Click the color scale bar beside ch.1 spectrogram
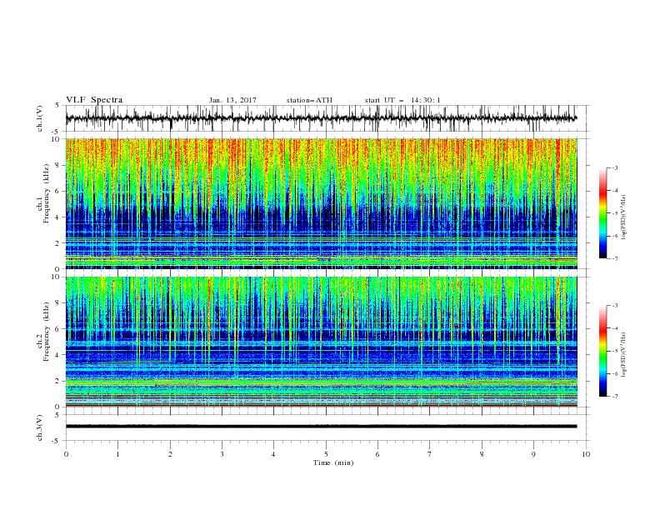Image resolution: width=660 pixels, height=510 pixels. 602,213
